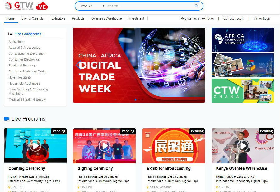Click expo name under Signing Ceremony

[103, 179]
